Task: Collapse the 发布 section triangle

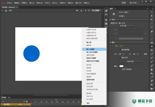Action: point(110,20)
